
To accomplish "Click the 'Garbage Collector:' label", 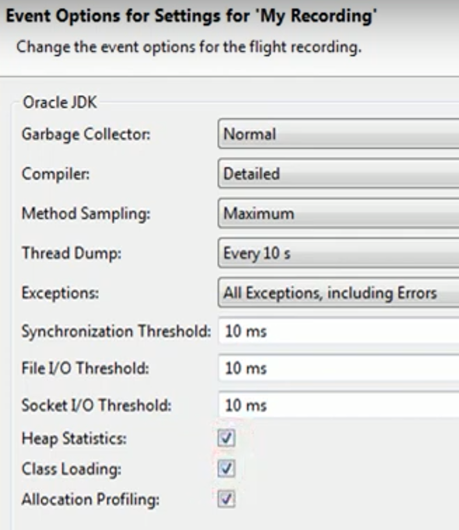I will point(86,135).
